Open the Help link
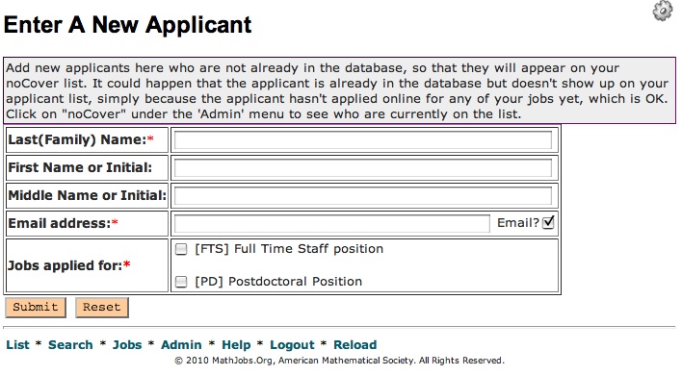682x375 pixels. [x=236, y=344]
